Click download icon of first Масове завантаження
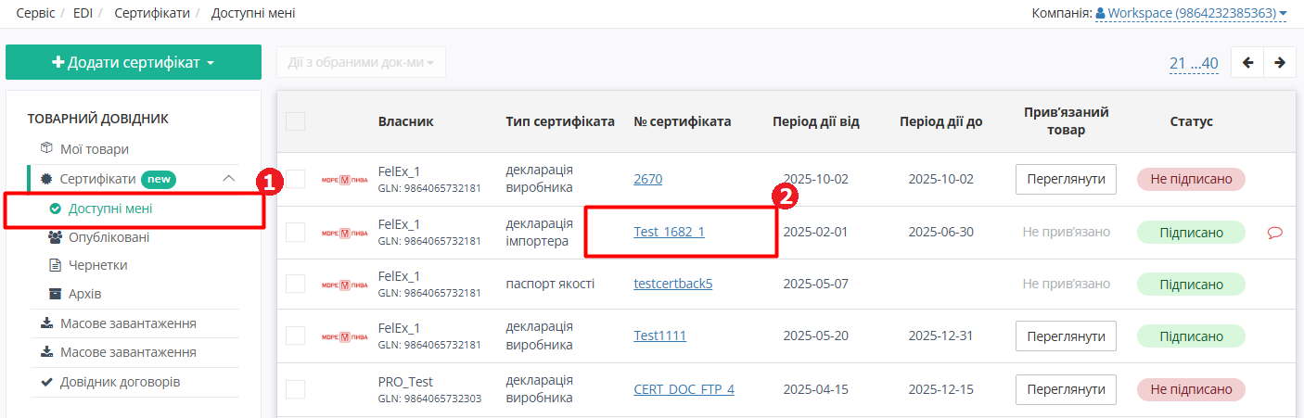Viewport: 1304px width, 418px height. click(46, 323)
